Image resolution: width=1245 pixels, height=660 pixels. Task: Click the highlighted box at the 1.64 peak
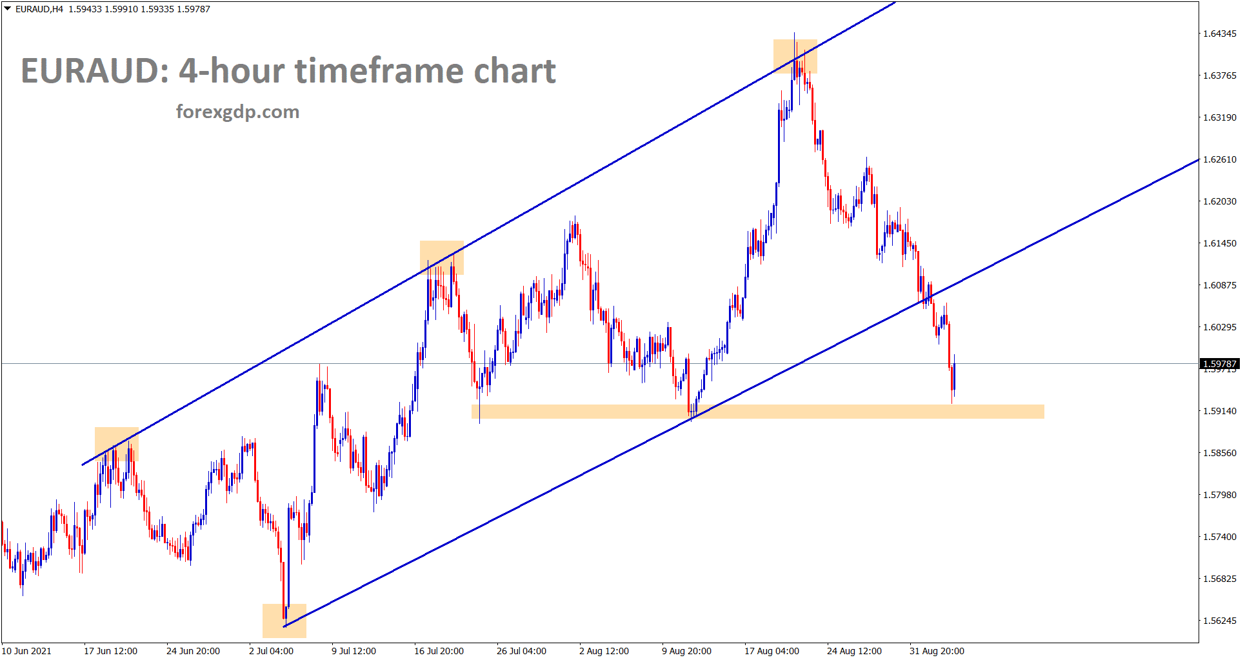pyautogui.click(x=795, y=56)
